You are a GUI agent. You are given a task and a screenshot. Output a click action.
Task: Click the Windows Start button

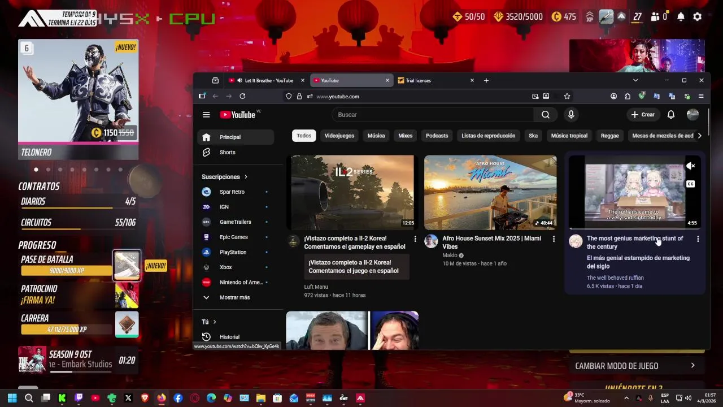[x=12, y=398]
